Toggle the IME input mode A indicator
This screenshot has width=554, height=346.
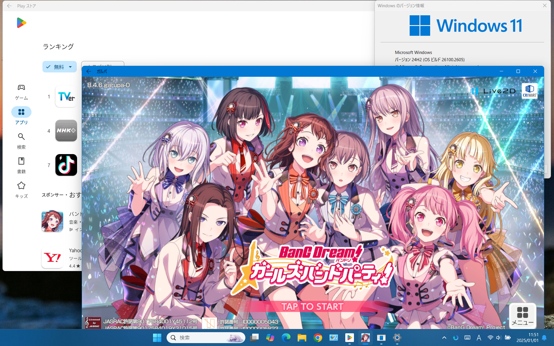pos(479,338)
